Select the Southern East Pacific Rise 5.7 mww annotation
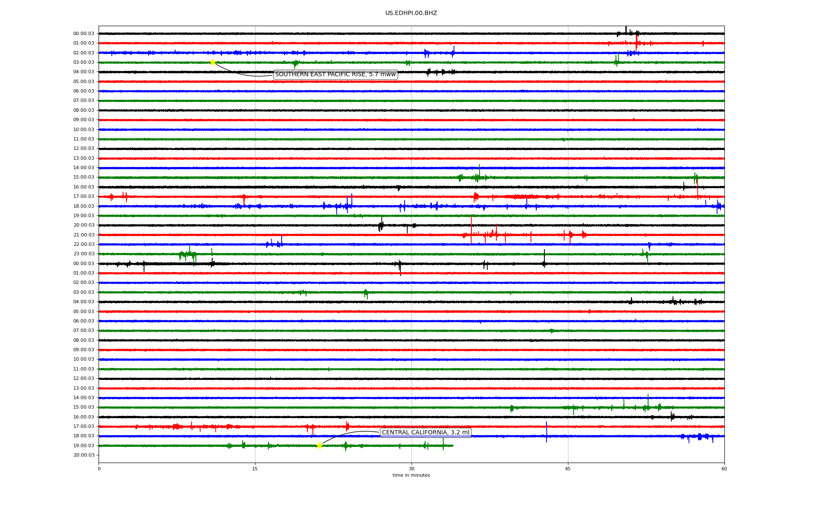This screenshot has width=823, height=514. coord(335,75)
